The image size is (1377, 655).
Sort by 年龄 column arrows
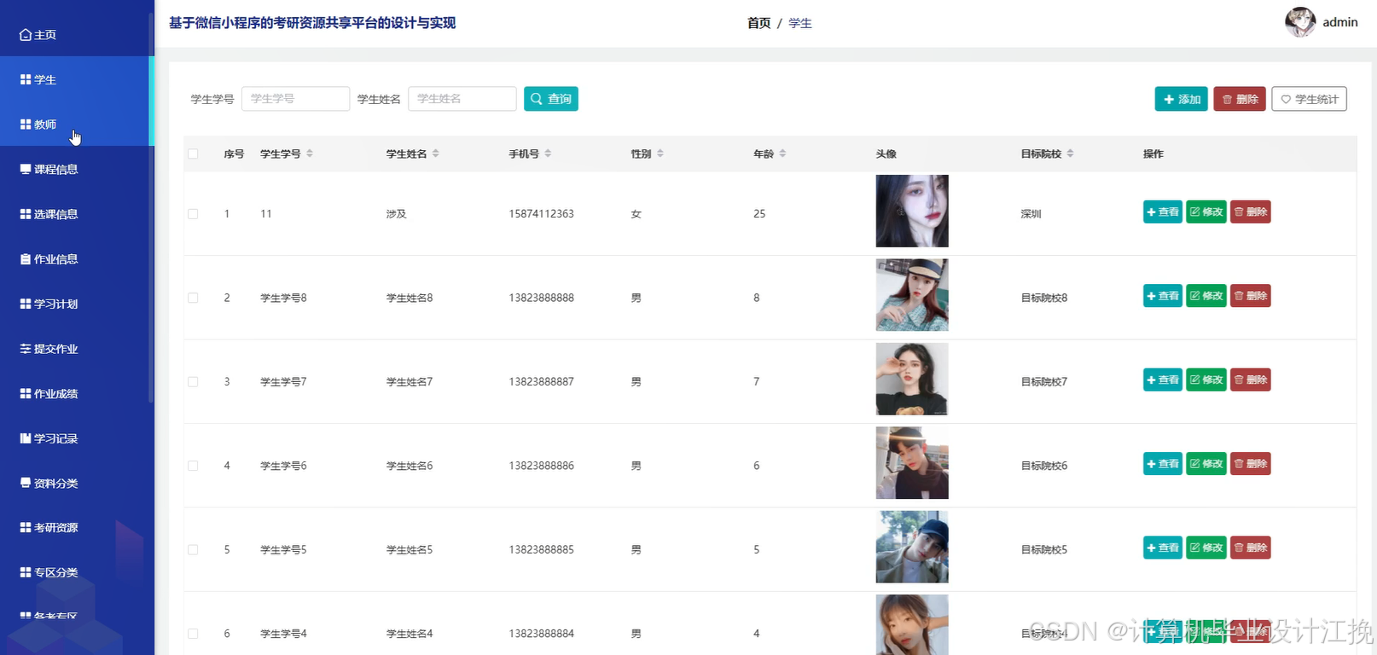point(782,154)
